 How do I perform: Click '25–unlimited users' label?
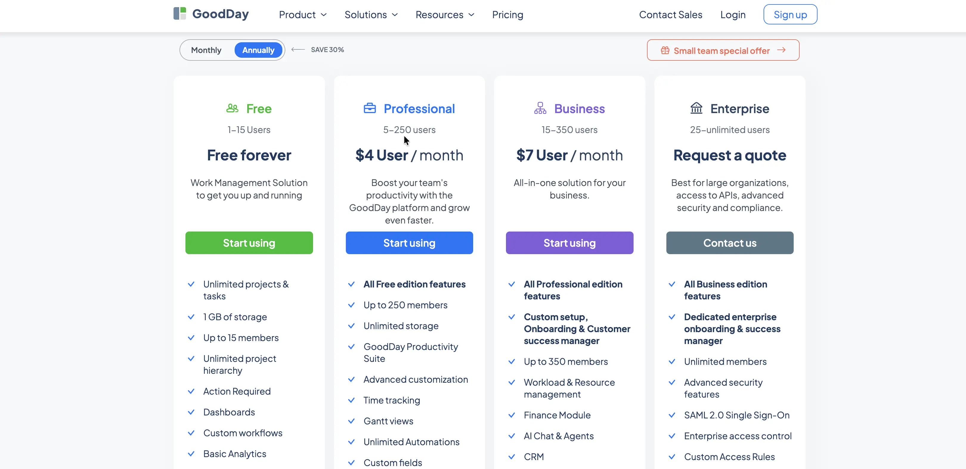click(x=730, y=129)
